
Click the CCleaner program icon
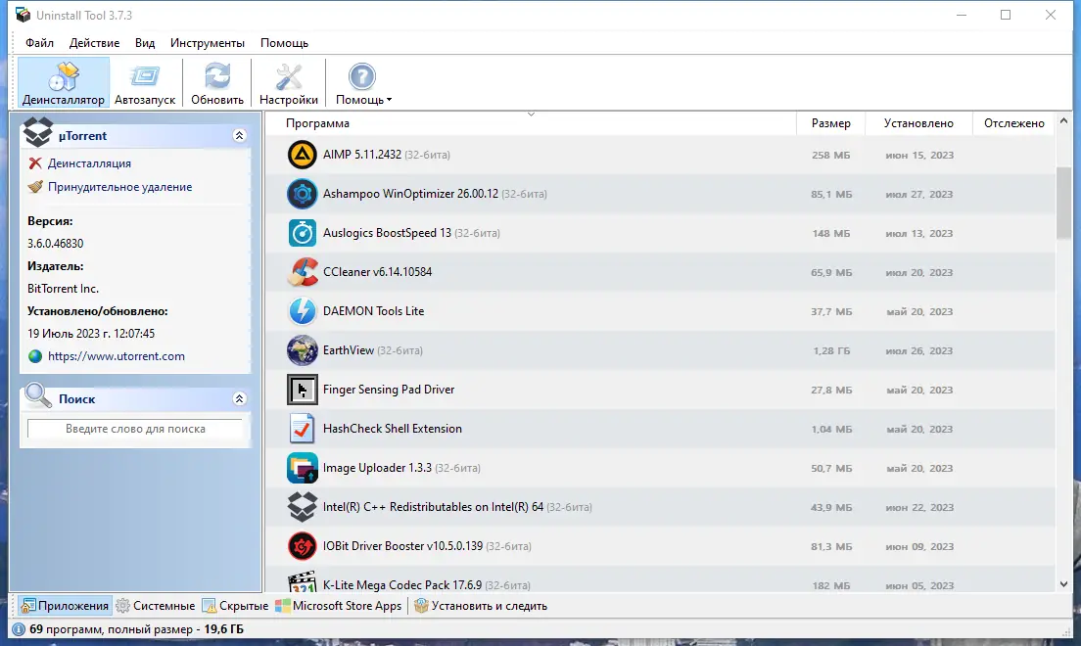[302, 272]
